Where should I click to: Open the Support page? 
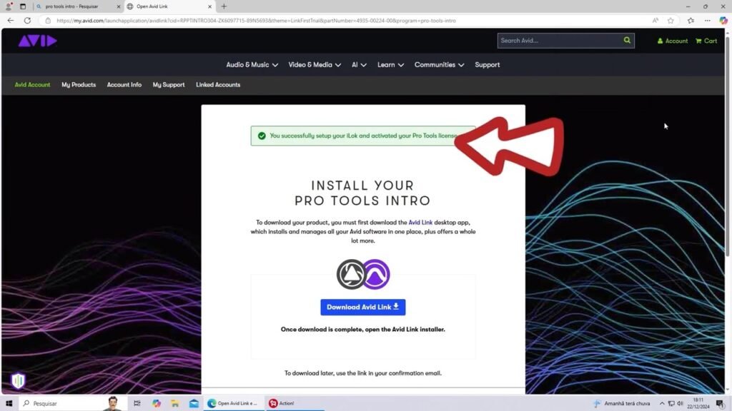488,65
